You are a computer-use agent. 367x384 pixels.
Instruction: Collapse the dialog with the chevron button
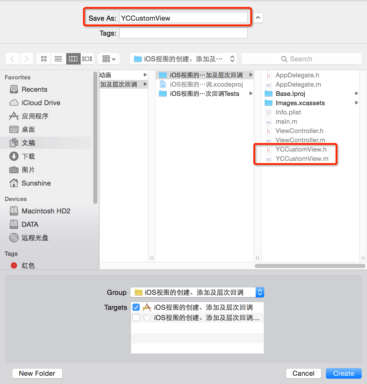point(258,18)
